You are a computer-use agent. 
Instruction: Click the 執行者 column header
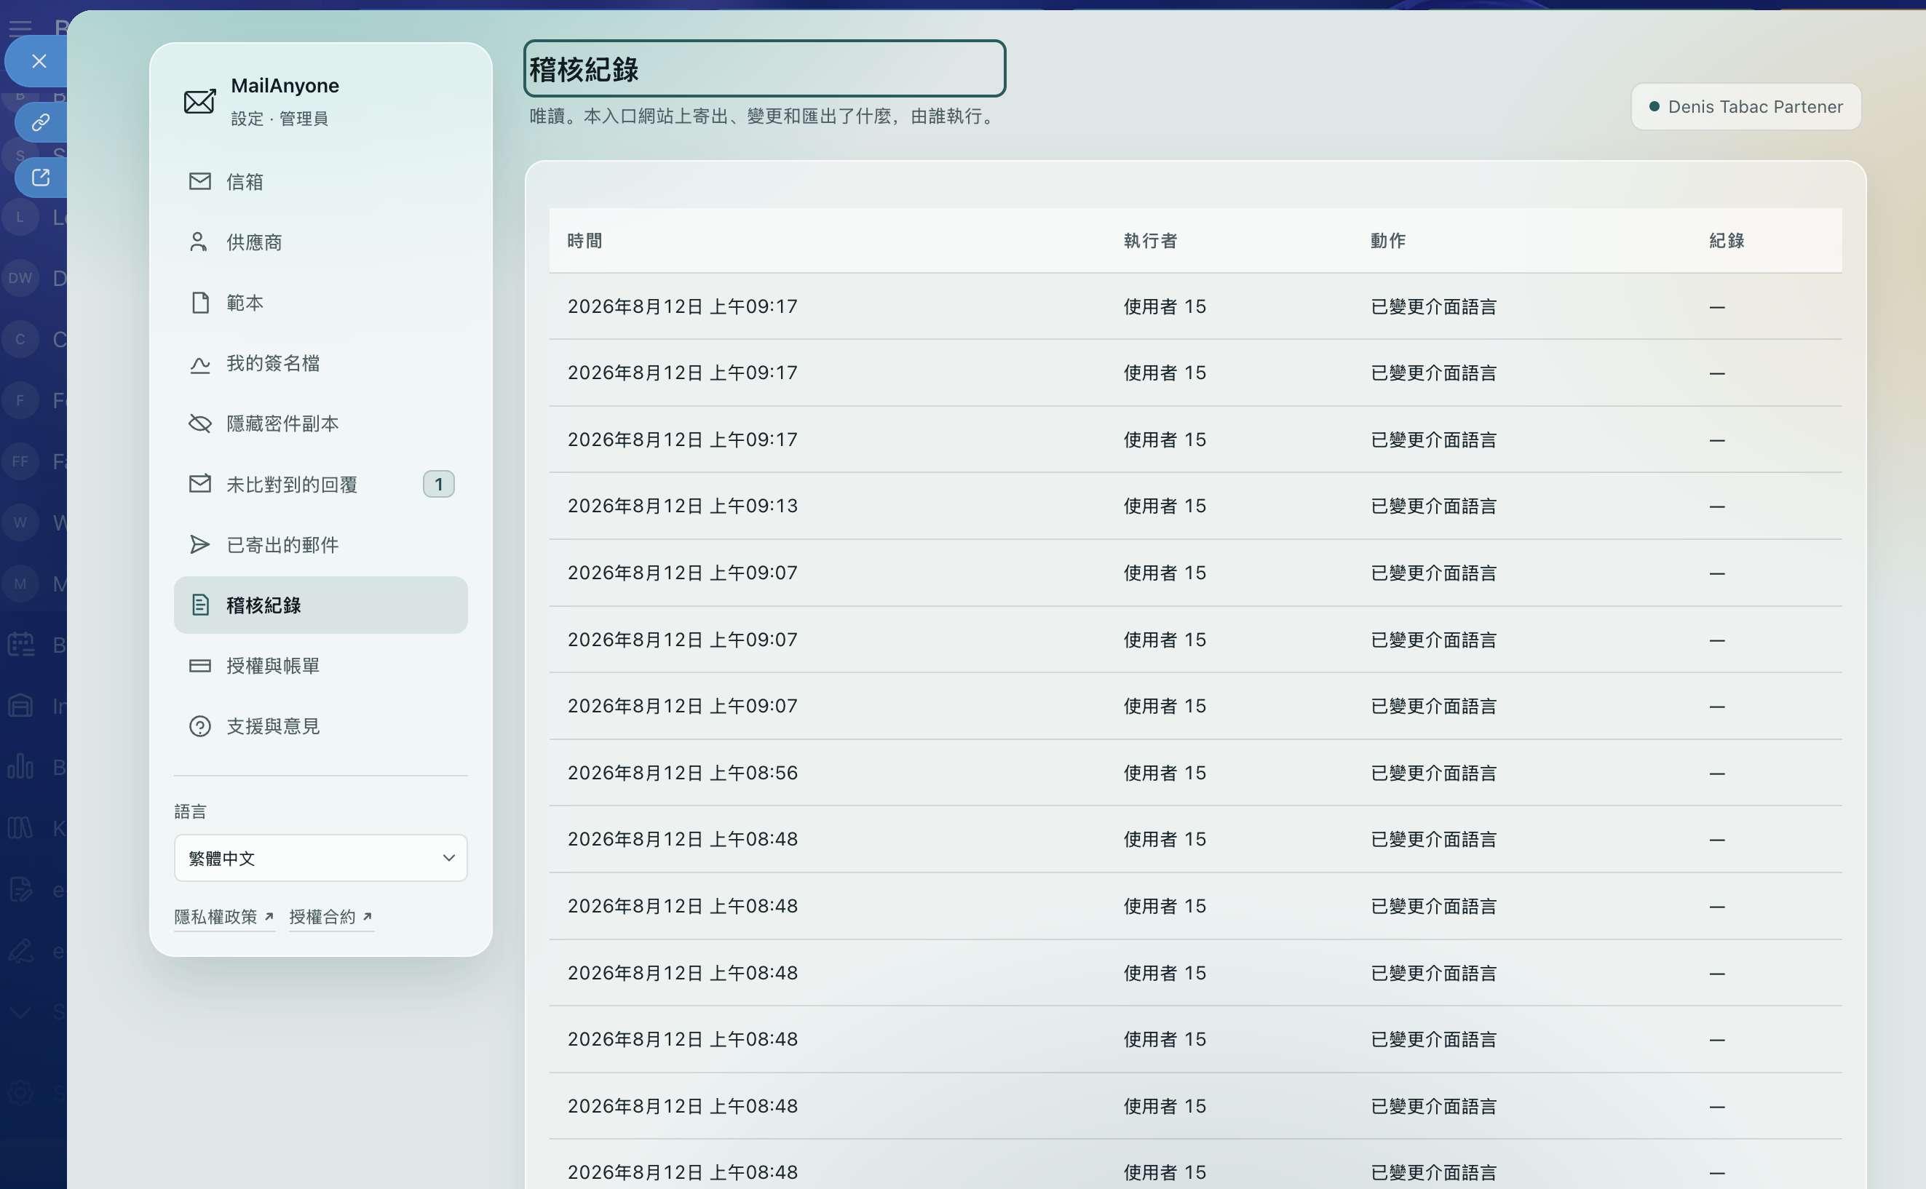point(1151,241)
